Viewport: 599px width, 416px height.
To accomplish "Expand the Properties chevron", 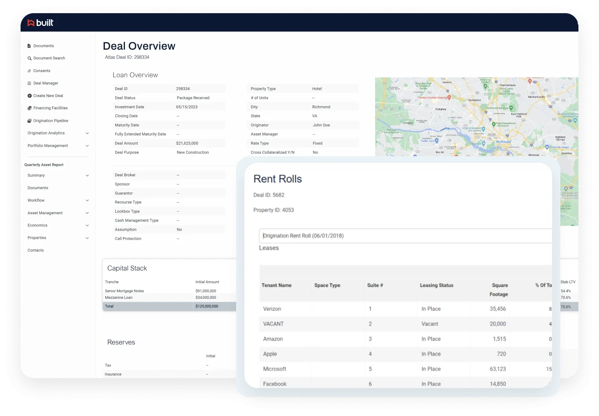I will click(87, 238).
